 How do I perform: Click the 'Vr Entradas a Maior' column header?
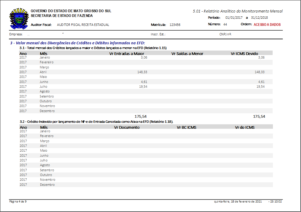tap(127, 54)
